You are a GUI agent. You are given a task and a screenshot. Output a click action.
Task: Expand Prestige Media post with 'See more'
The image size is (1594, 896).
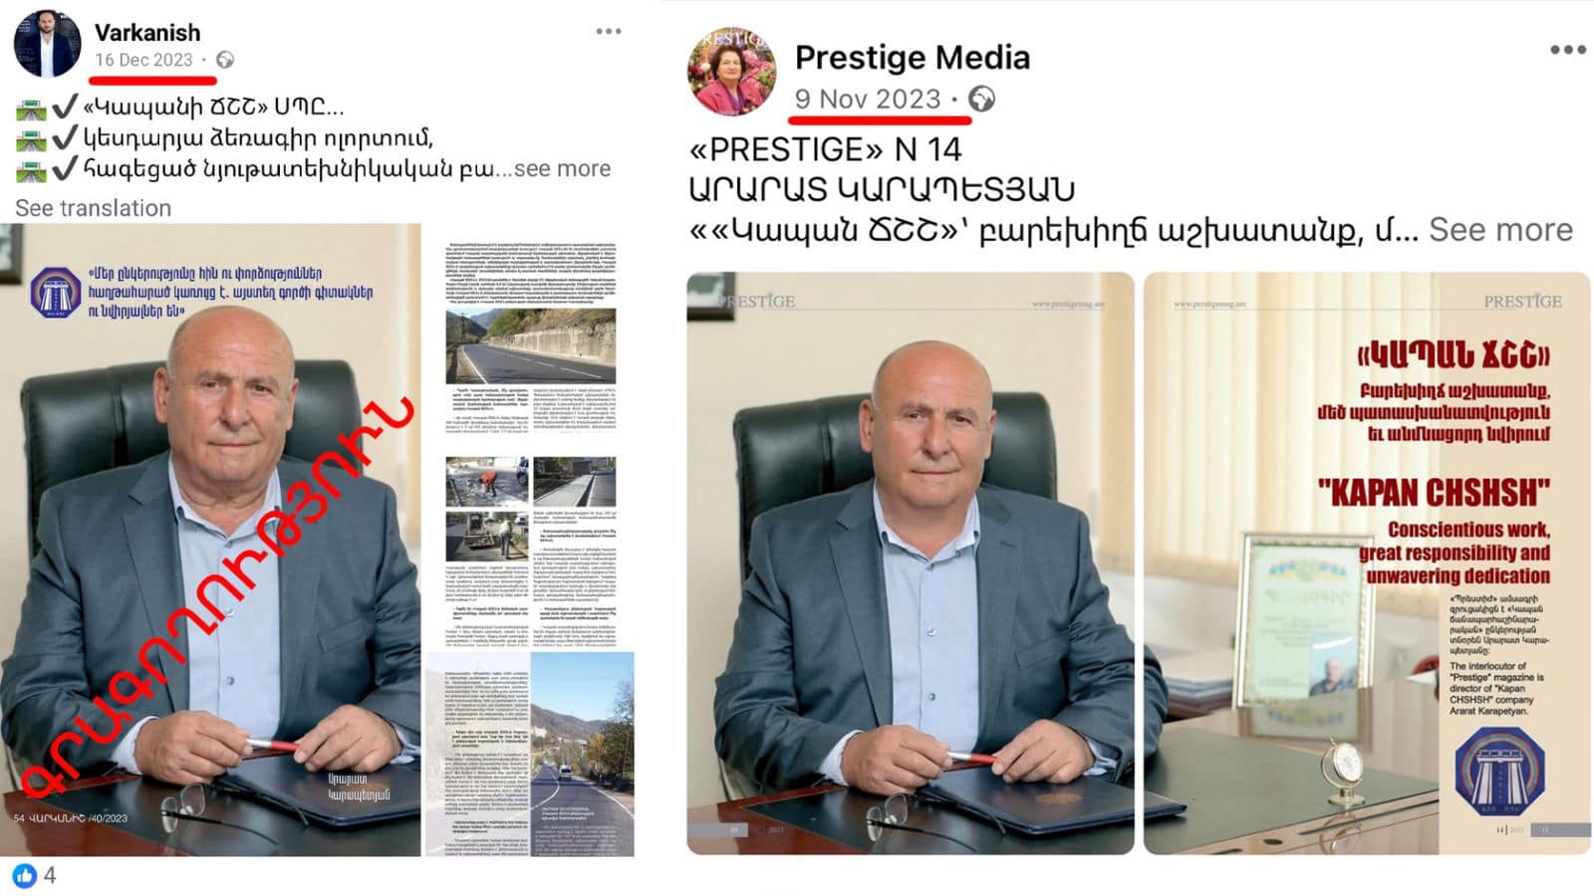[x=1500, y=230]
